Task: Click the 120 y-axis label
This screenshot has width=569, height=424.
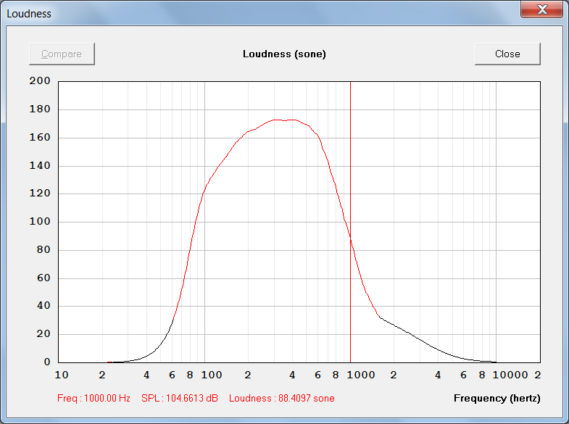Action: (40, 193)
